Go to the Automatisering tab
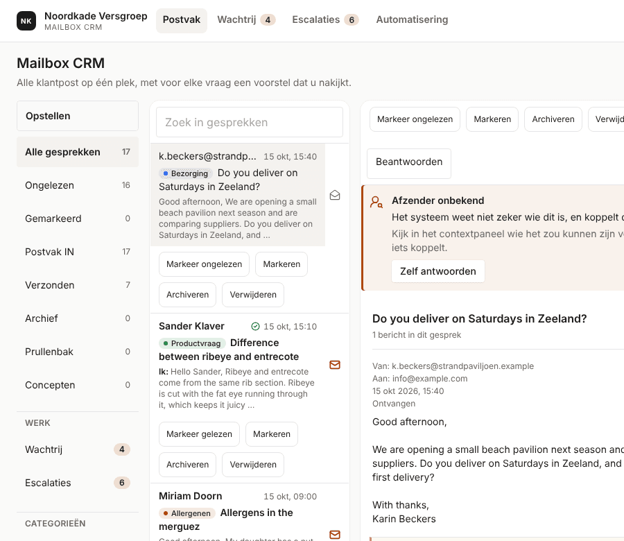 tap(412, 20)
